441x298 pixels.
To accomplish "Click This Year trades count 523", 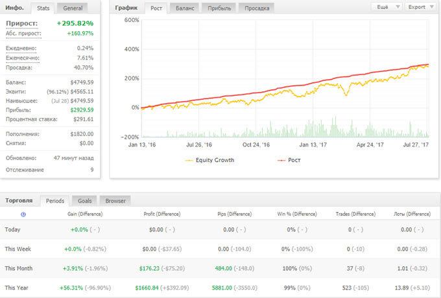I will pyautogui.click(x=347, y=288).
